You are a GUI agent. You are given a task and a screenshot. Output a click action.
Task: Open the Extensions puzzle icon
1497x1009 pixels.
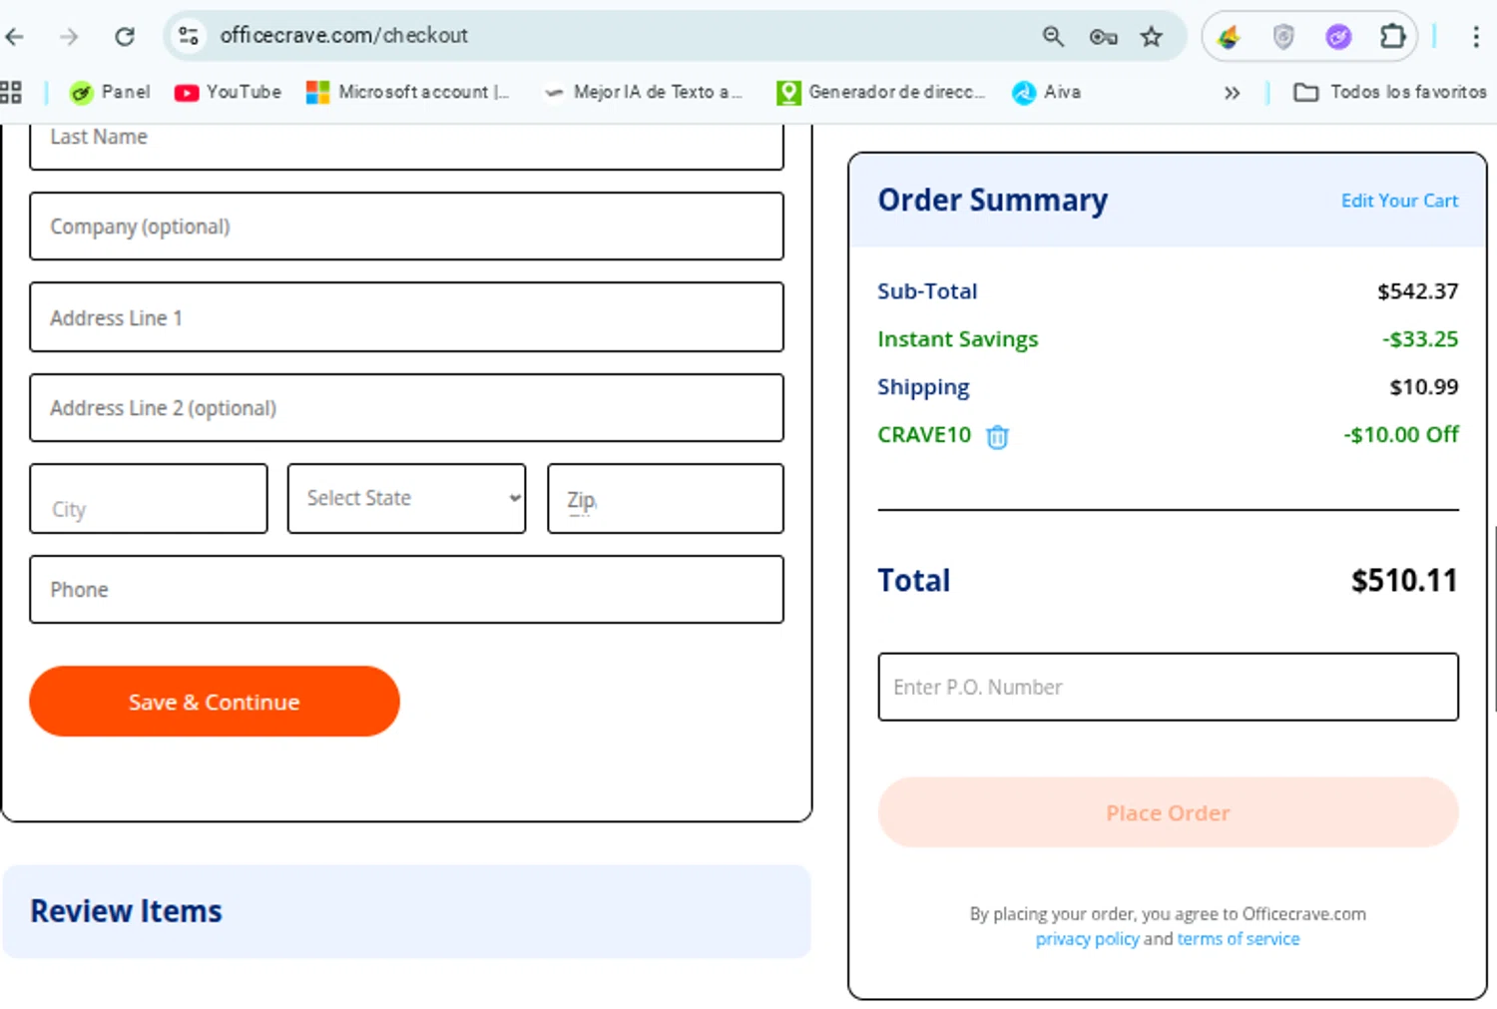tap(1392, 37)
